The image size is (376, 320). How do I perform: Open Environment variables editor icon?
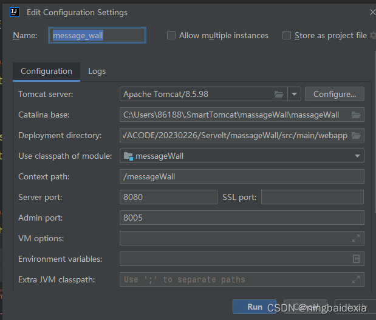click(x=356, y=259)
